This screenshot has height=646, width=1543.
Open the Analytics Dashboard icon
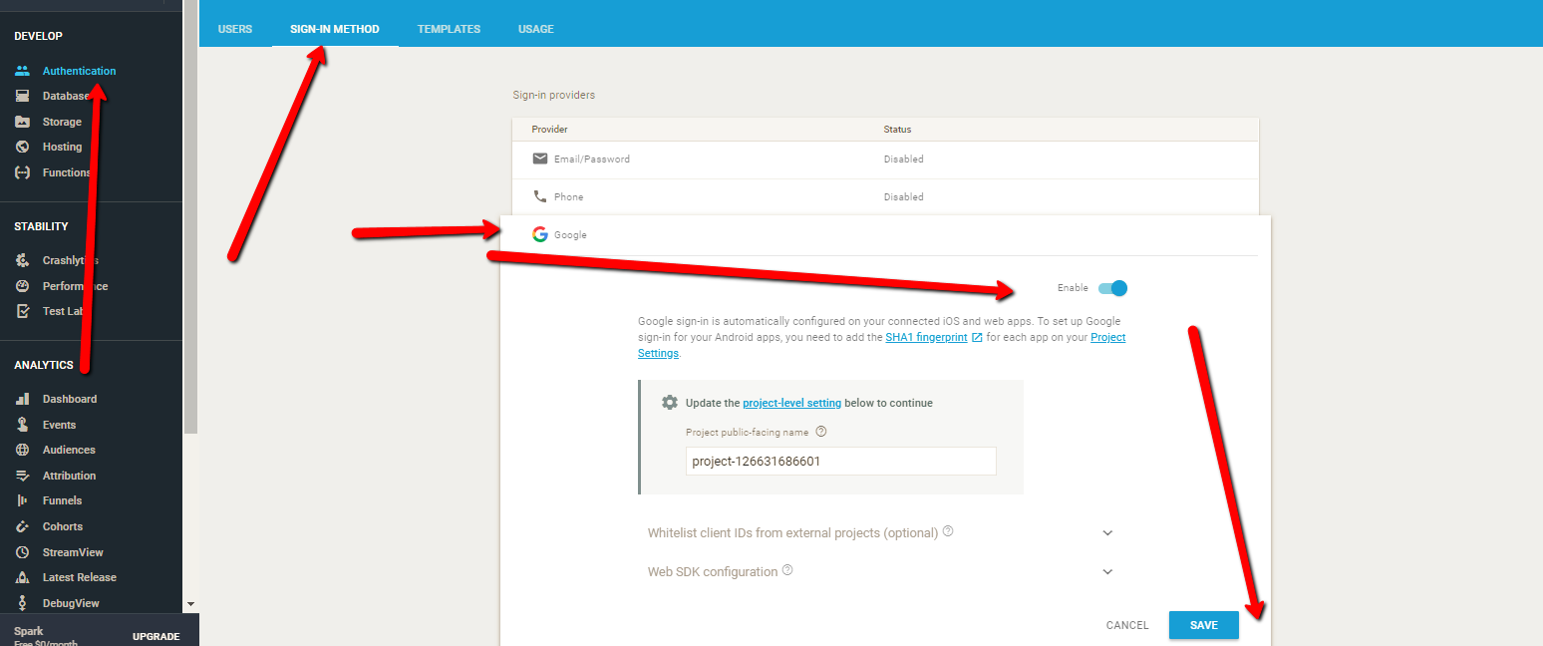(x=22, y=399)
